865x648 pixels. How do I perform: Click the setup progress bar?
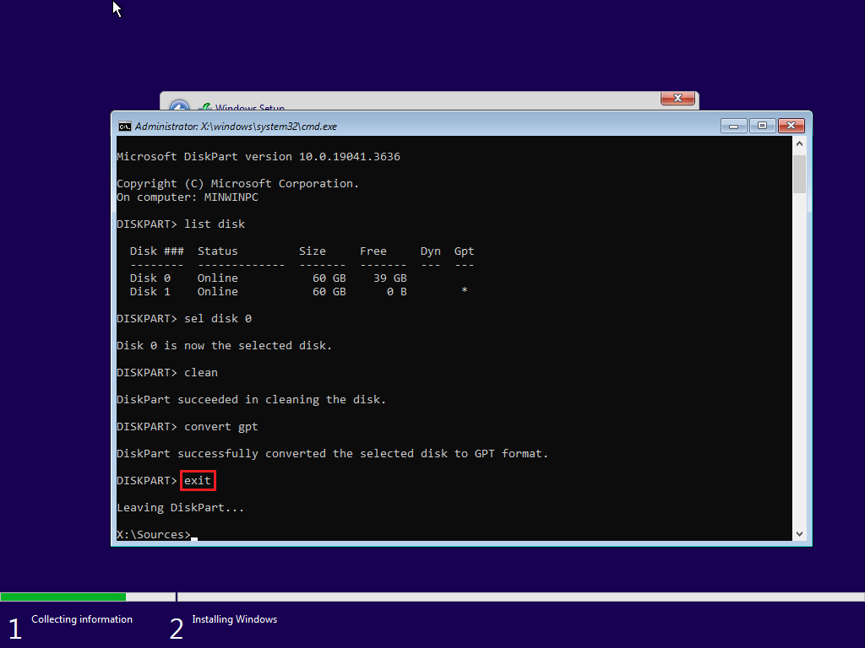432,597
